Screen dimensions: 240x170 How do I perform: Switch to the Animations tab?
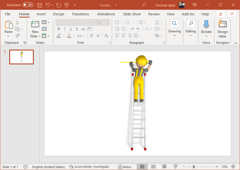pos(106,14)
